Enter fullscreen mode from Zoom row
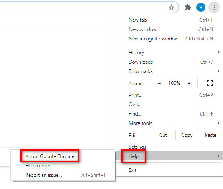 (x=210, y=83)
